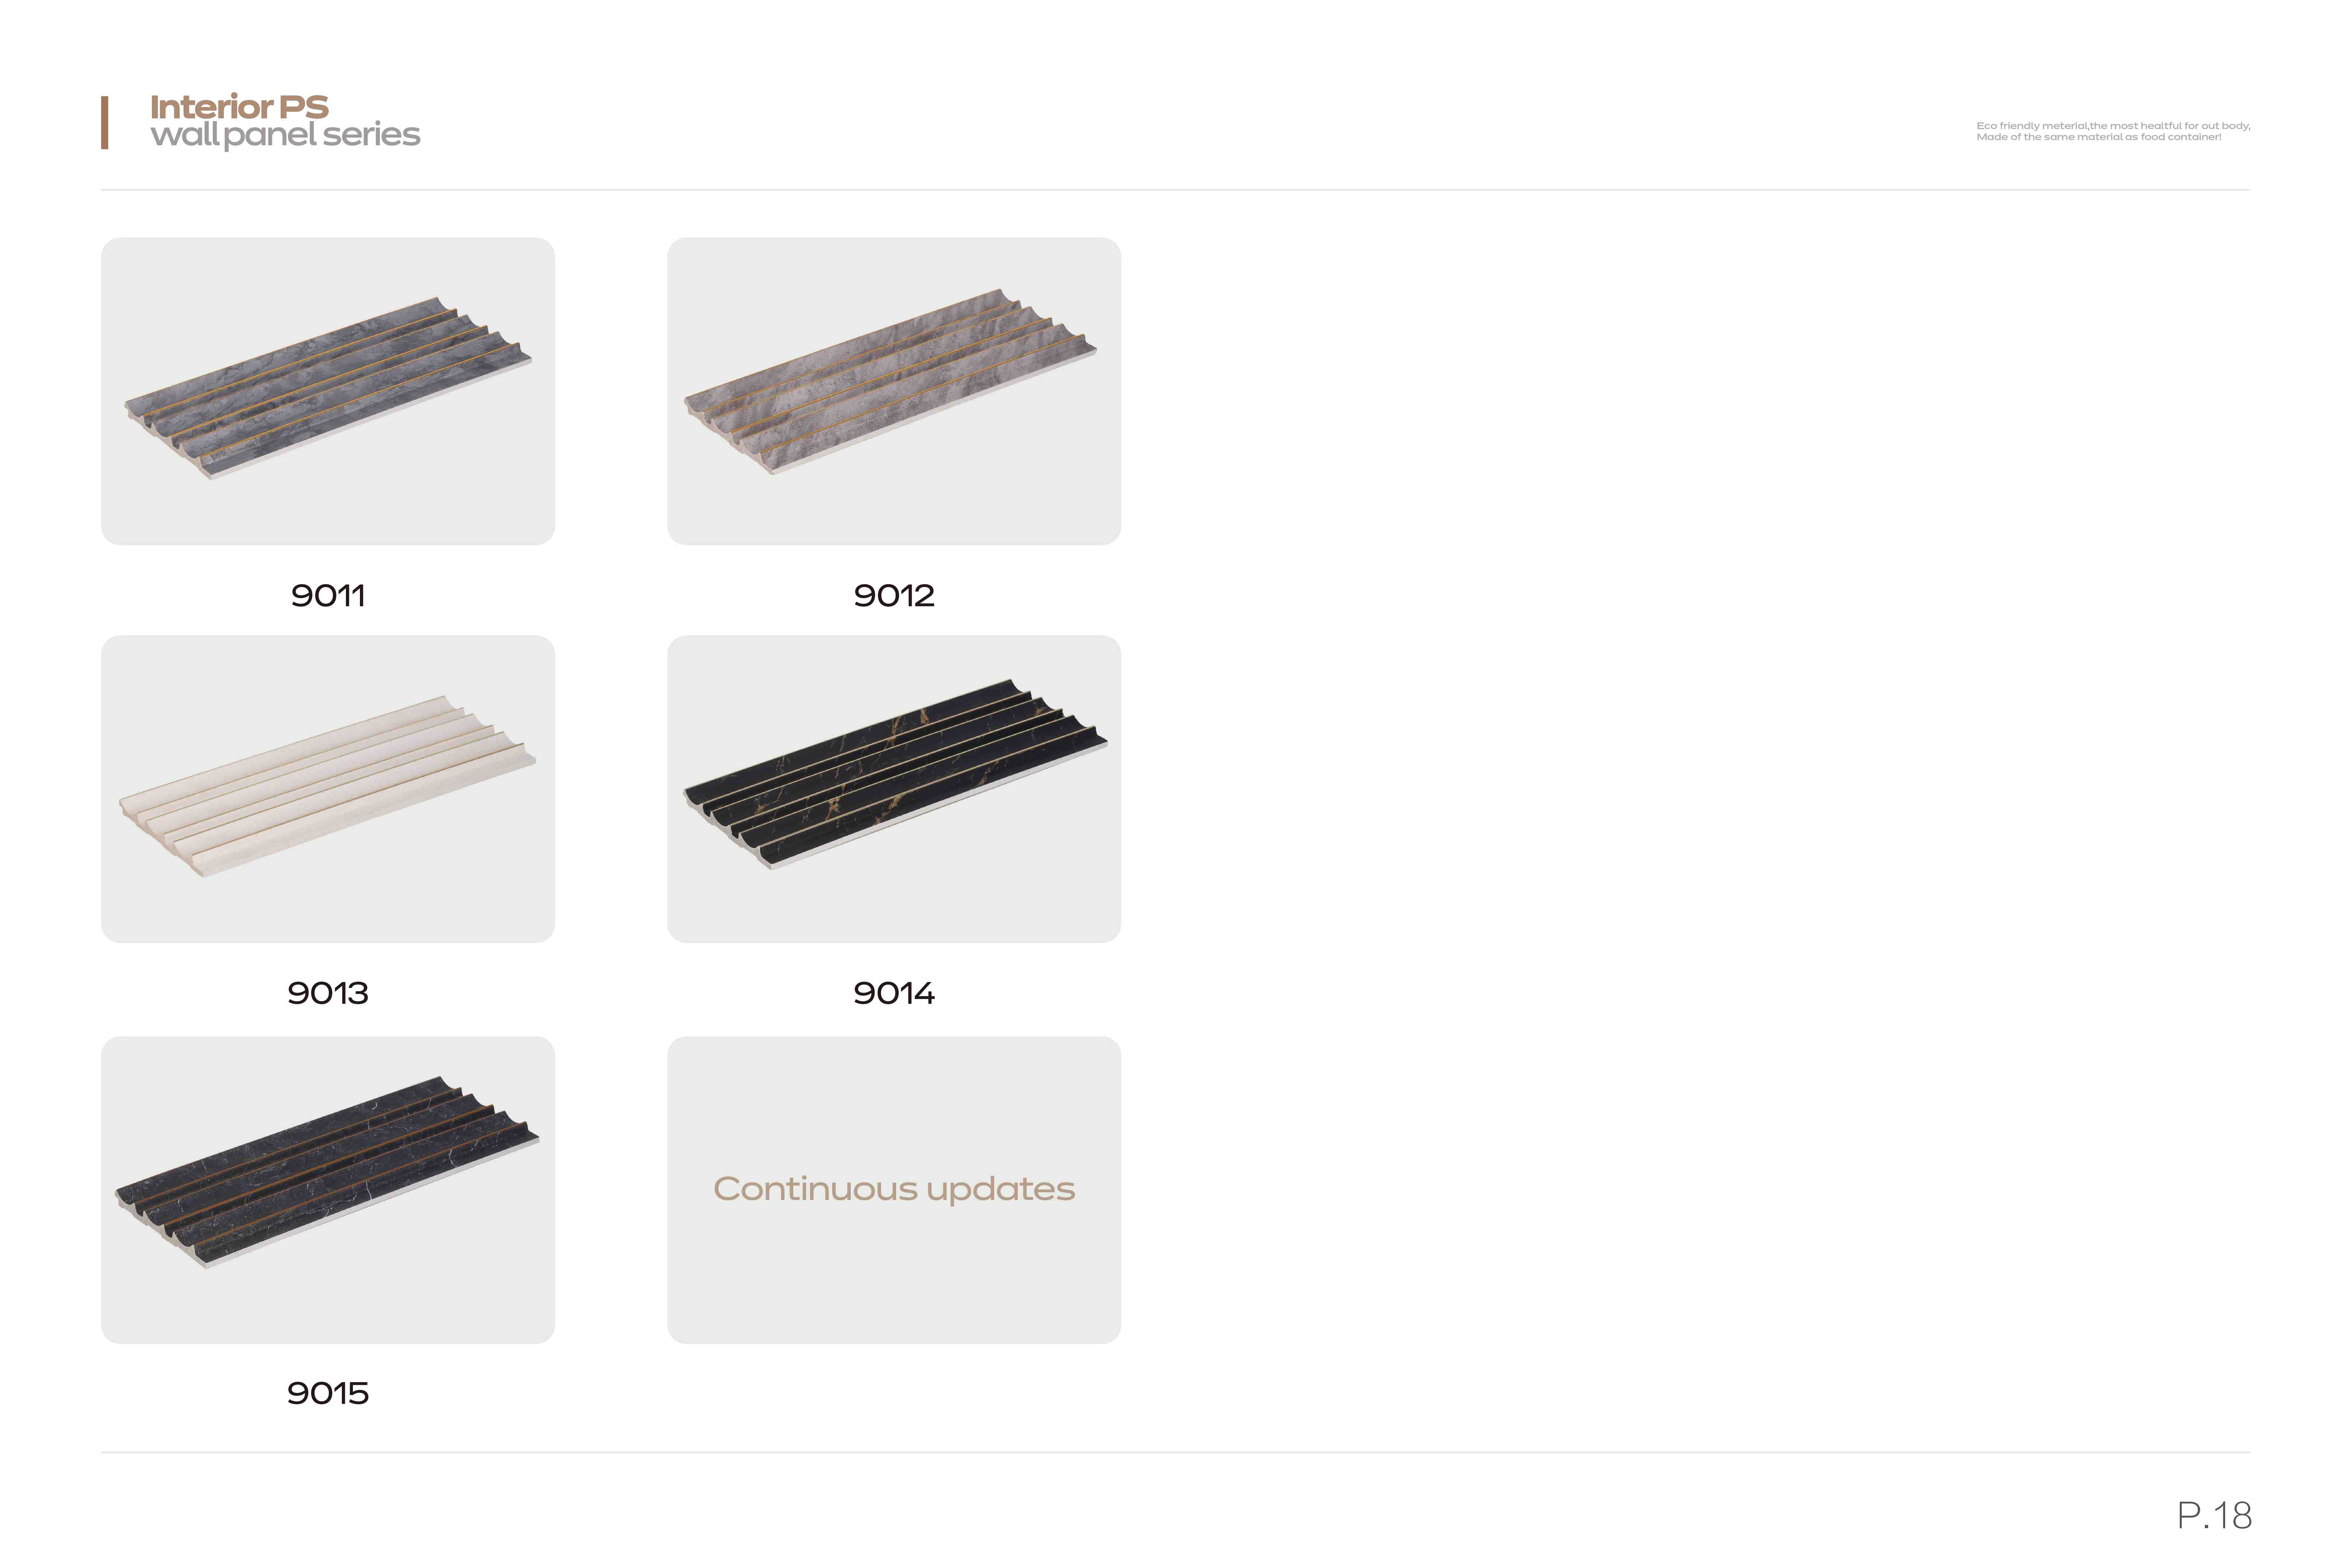Click the 9012 product code label
2352x1568 pixels.
[894, 596]
